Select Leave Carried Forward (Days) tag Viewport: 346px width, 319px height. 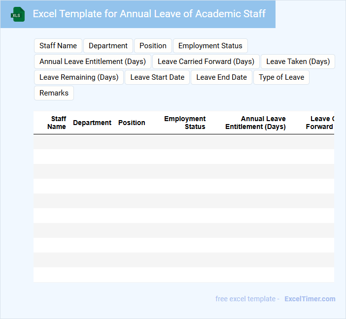click(x=206, y=62)
